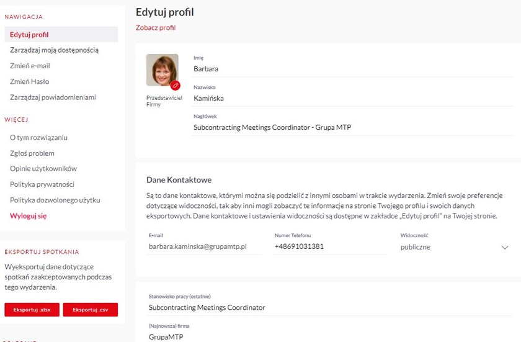Open 'O tym rozwiązaniu' page
Screen dimensions: 521x342
38,137
